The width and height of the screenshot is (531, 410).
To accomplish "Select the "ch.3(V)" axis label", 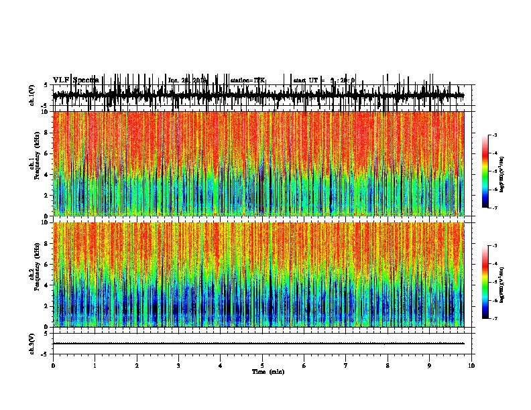I will pyautogui.click(x=32, y=344).
